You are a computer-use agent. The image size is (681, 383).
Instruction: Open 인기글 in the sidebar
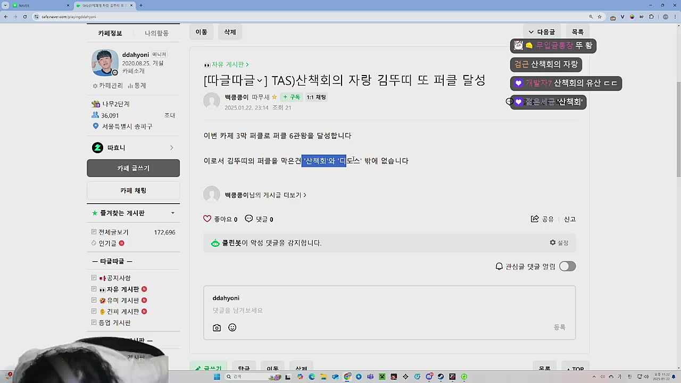point(107,243)
